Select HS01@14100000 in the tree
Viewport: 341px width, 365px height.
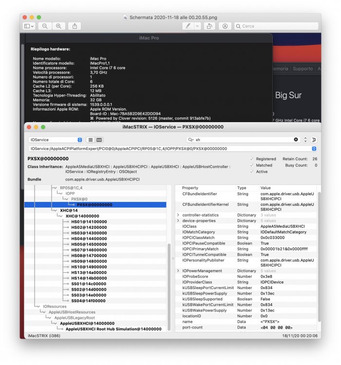[x=89, y=221]
